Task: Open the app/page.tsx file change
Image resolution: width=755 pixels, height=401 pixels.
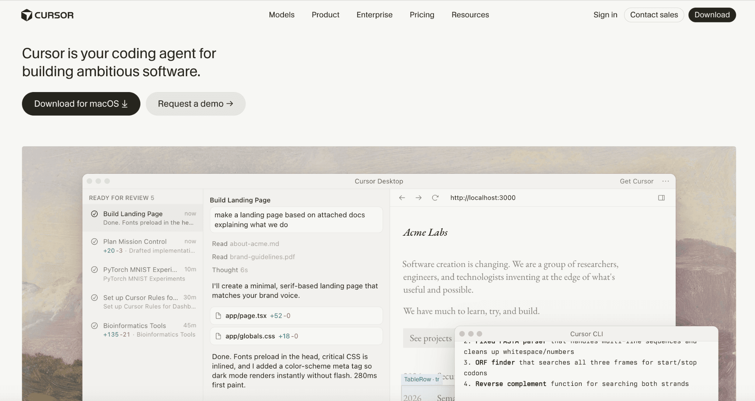Action: [x=296, y=316]
